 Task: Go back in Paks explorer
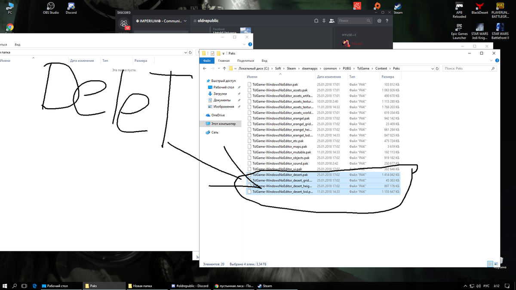click(205, 68)
